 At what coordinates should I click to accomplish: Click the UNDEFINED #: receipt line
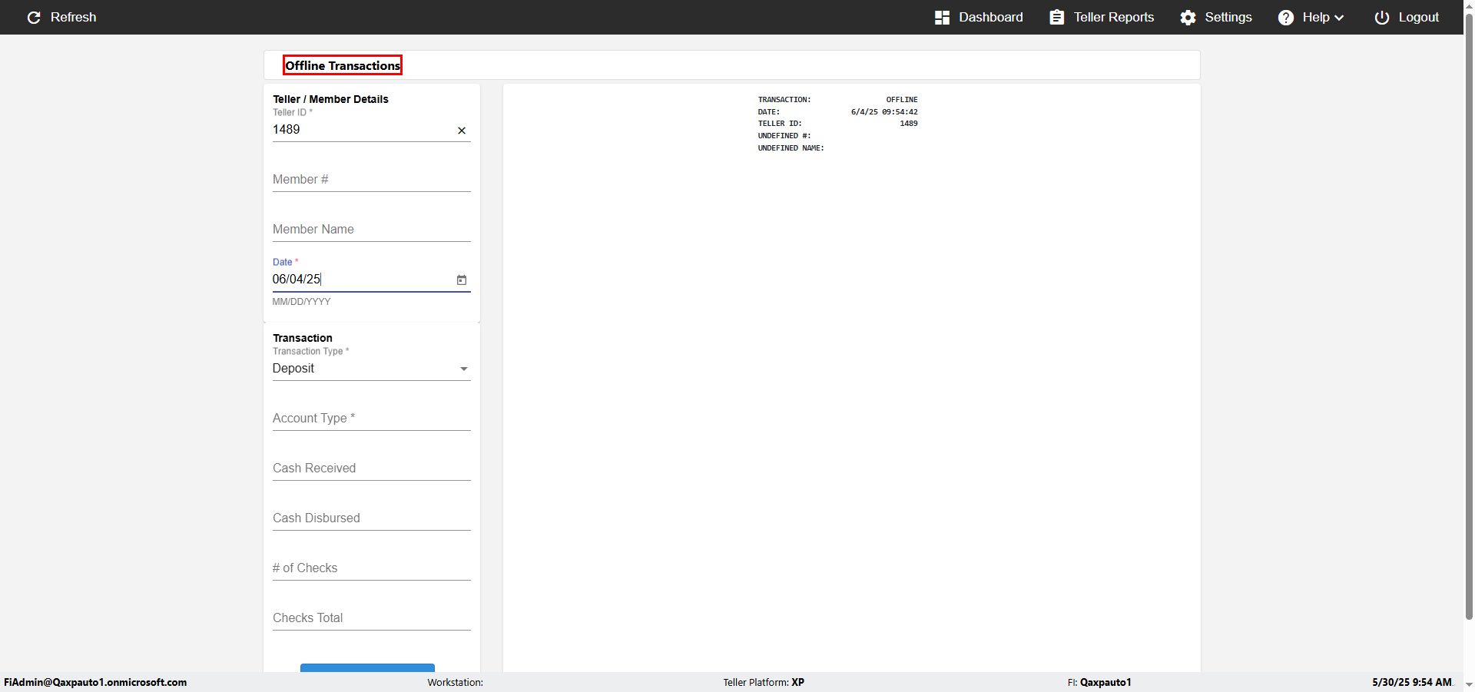click(784, 136)
